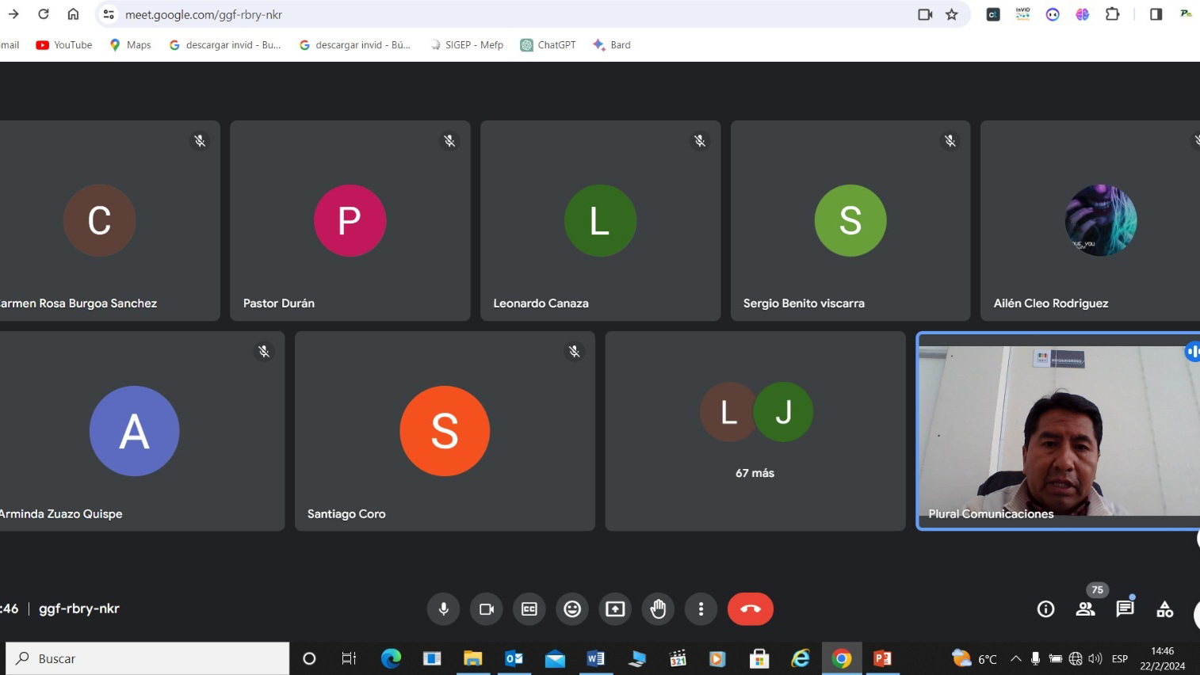Viewport: 1200px width, 675px height.
Task: Show the people list with 75 participants
Action: point(1085,609)
